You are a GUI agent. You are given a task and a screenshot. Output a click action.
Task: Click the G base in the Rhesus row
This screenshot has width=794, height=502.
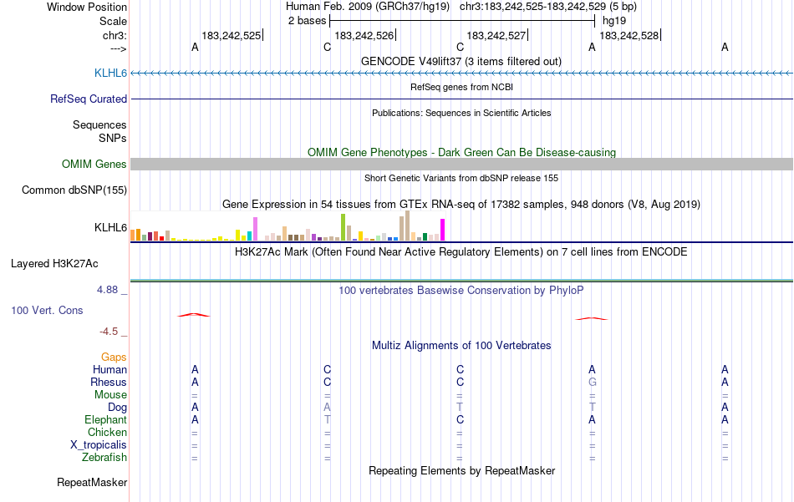[x=592, y=382]
